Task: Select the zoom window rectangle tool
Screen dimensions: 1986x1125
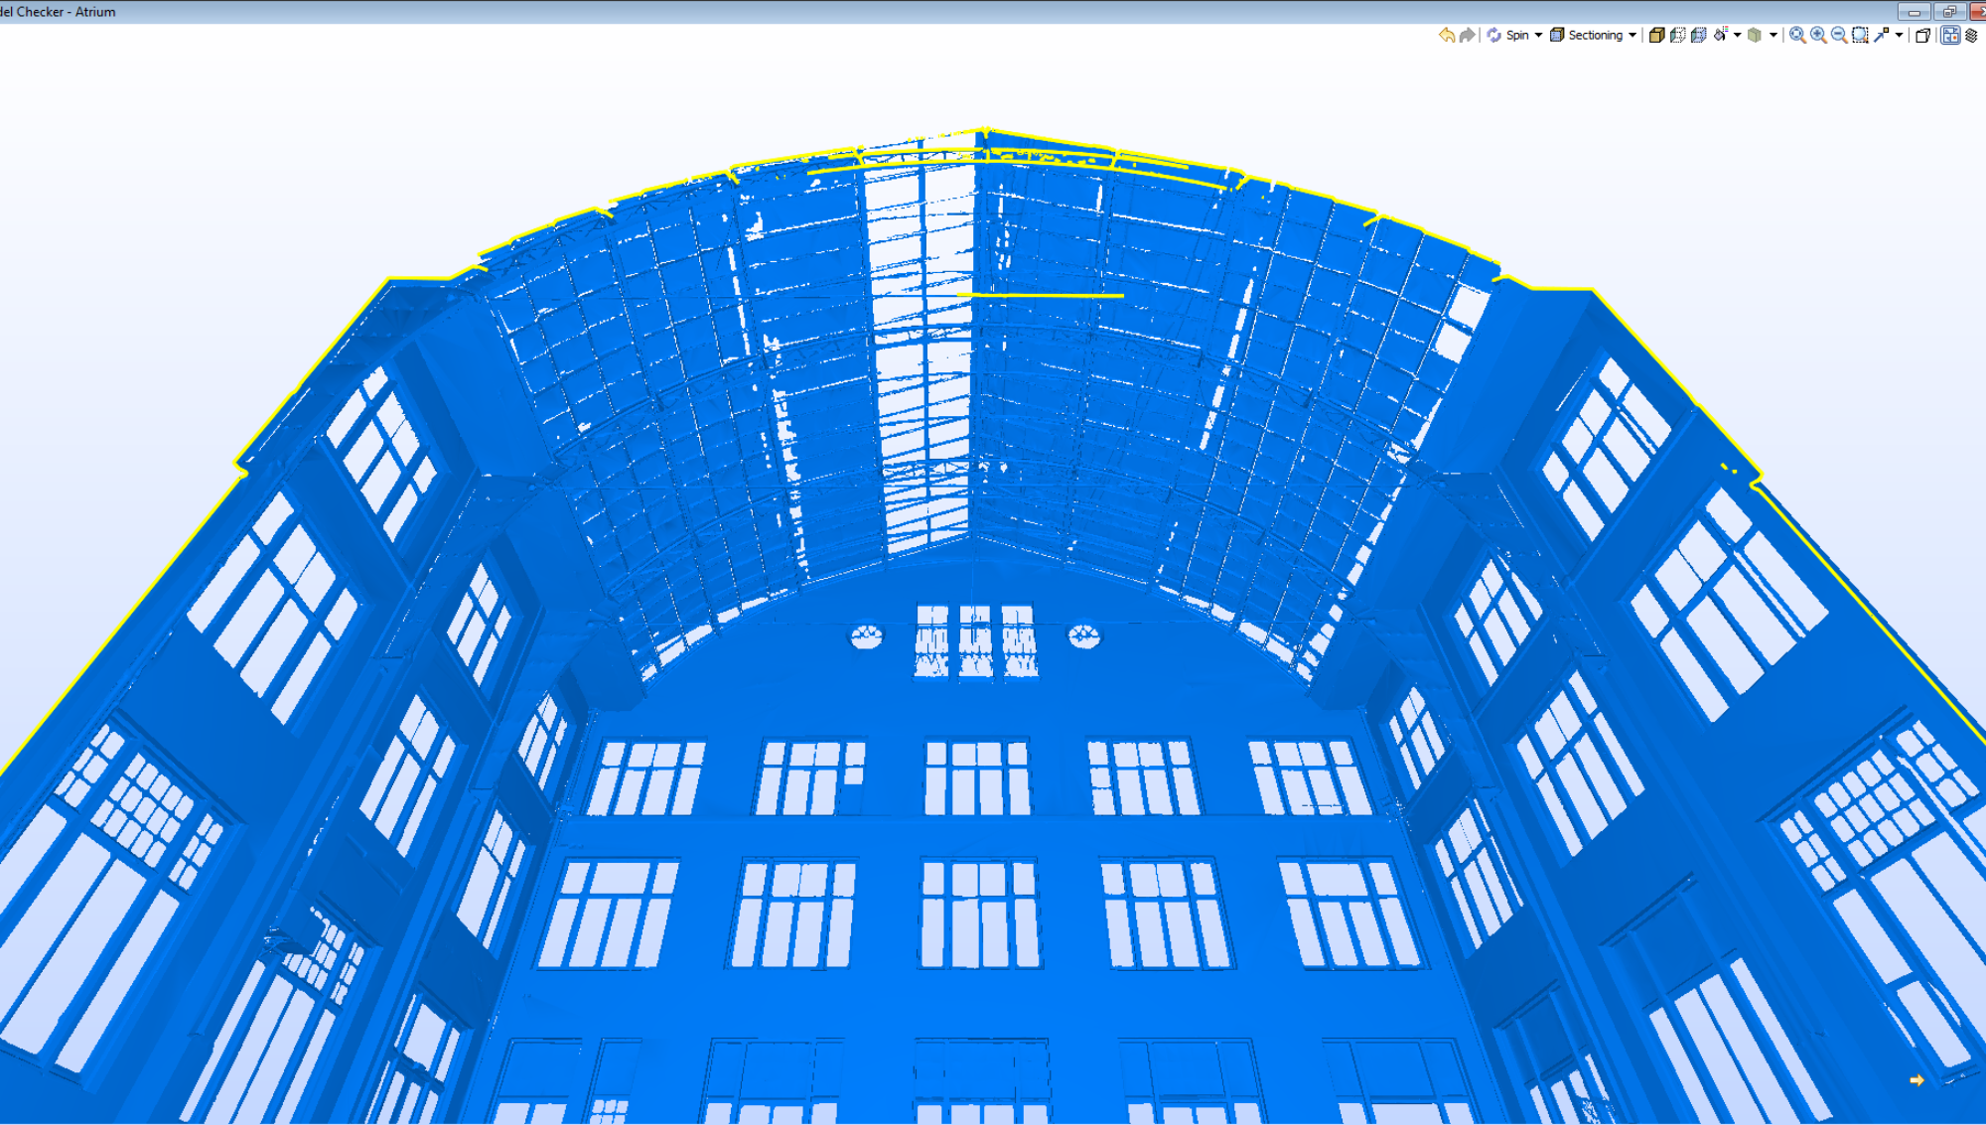Action: (1860, 35)
